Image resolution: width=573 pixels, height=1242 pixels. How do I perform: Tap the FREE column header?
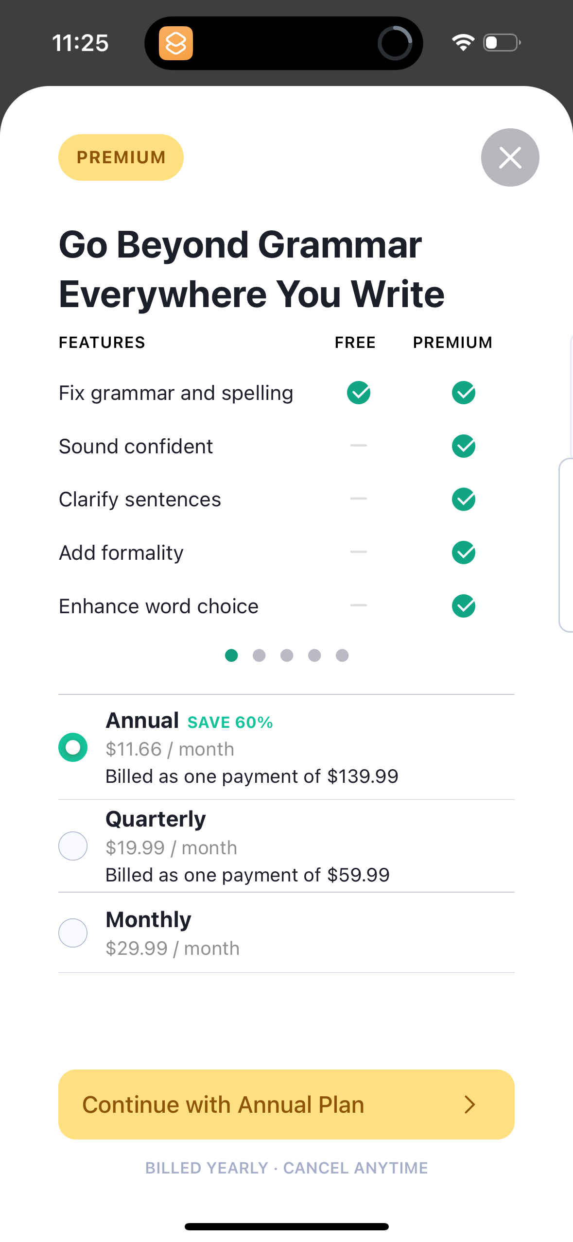click(x=354, y=342)
